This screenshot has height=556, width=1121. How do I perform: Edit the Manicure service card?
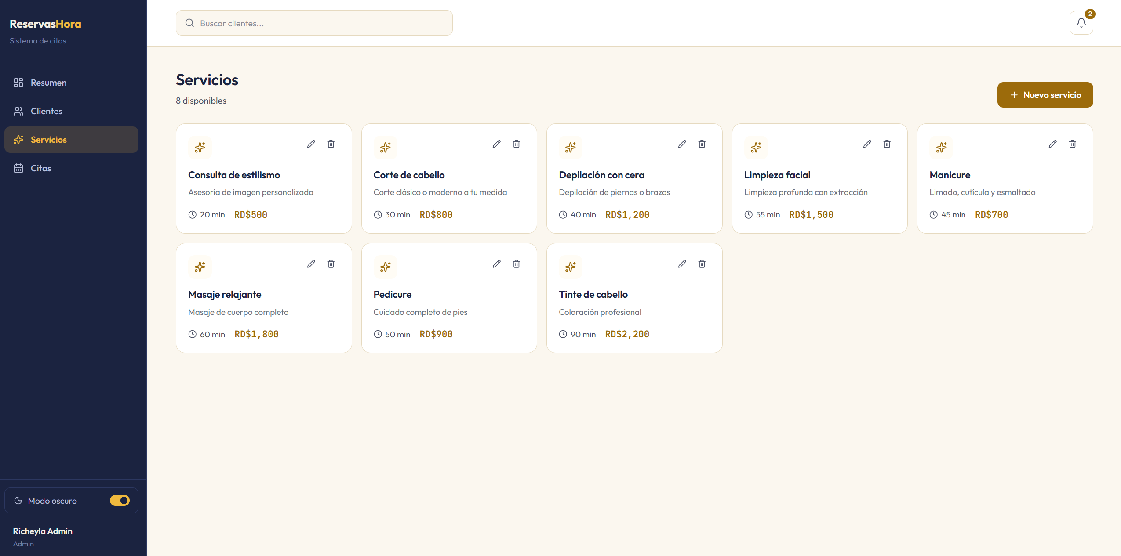(x=1052, y=144)
